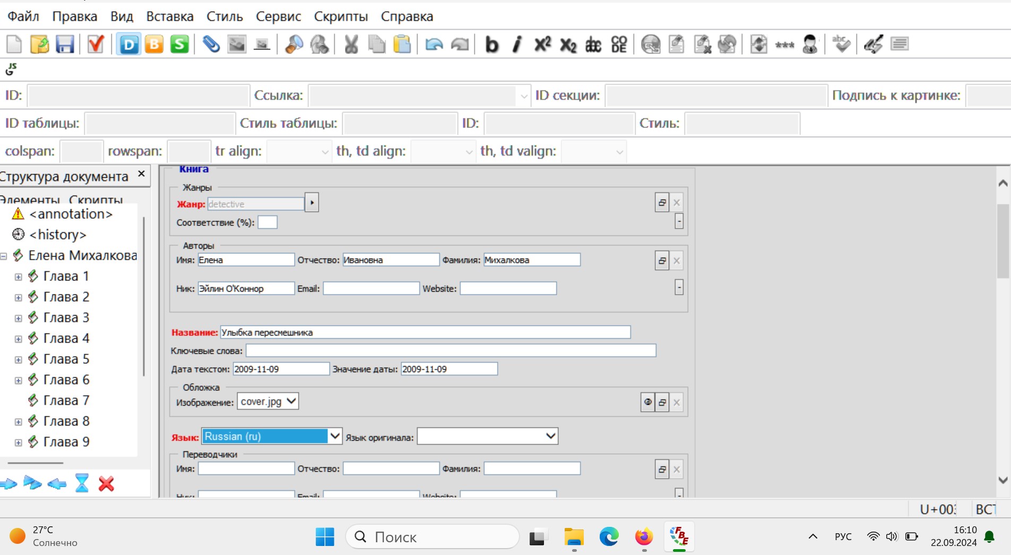Insert text author with the person icon
This screenshot has height=555, width=1011.
click(810, 44)
